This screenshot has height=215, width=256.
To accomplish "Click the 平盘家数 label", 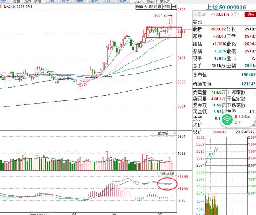I will [236, 99].
